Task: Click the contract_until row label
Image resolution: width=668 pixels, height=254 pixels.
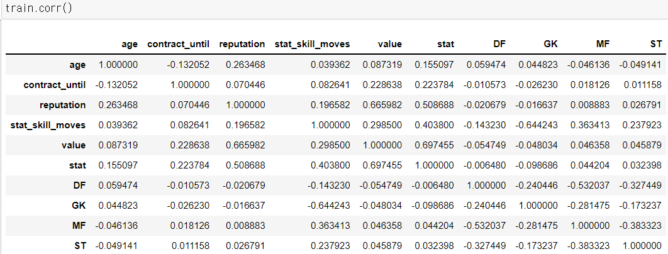Action: (55, 85)
